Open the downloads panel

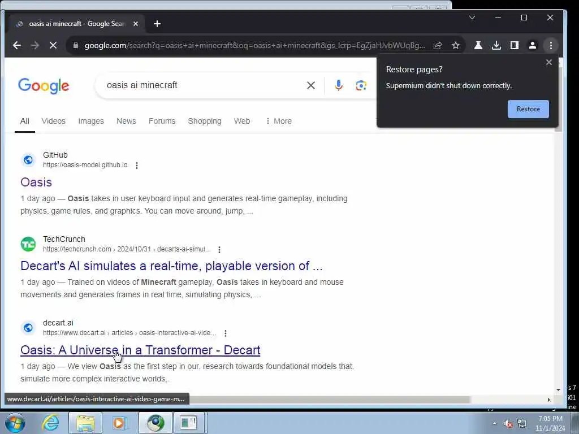pos(496,45)
